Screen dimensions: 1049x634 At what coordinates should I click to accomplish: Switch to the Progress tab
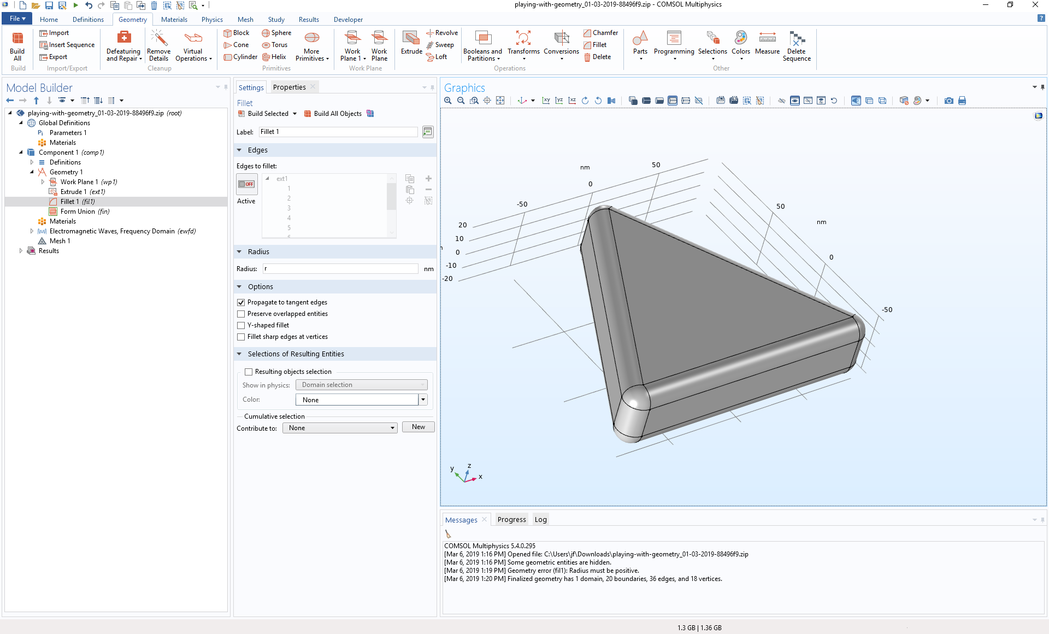coord(511,520)
